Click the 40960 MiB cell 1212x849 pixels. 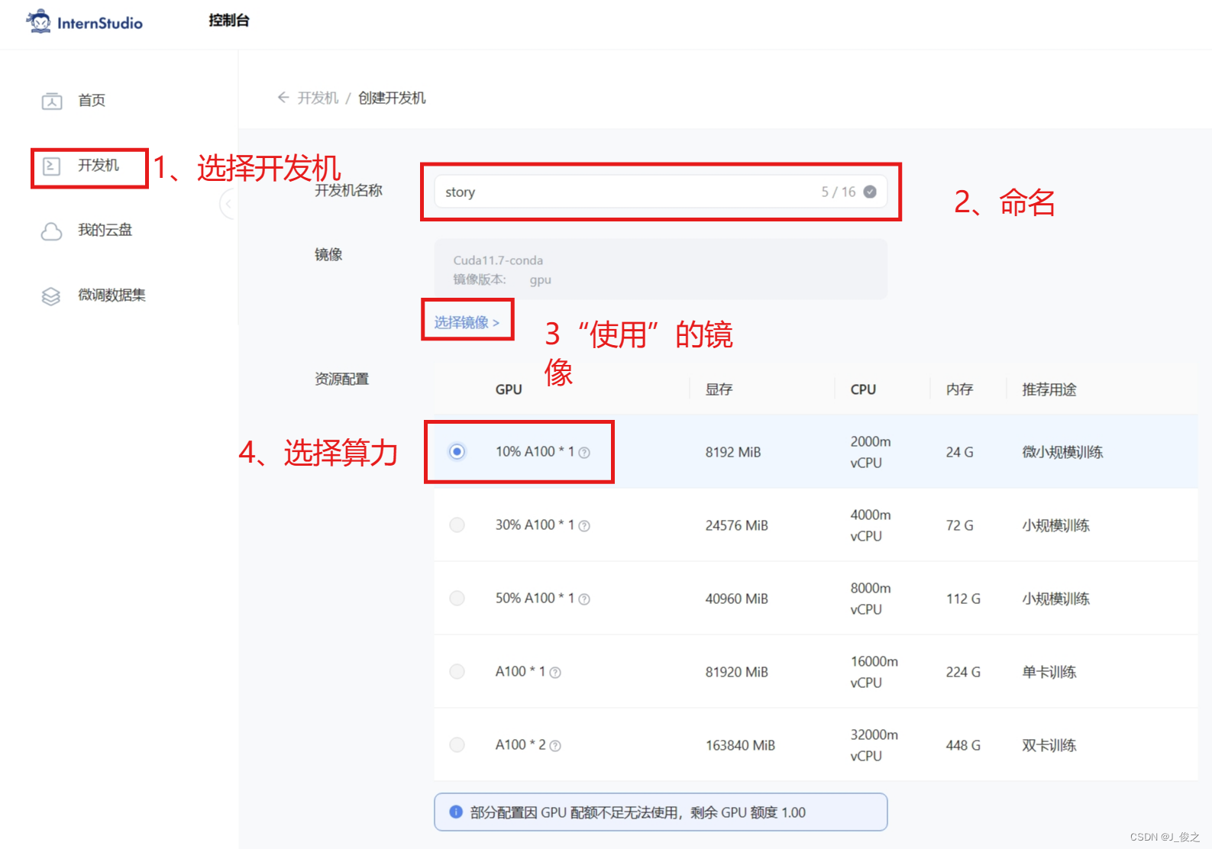[736, 599]
